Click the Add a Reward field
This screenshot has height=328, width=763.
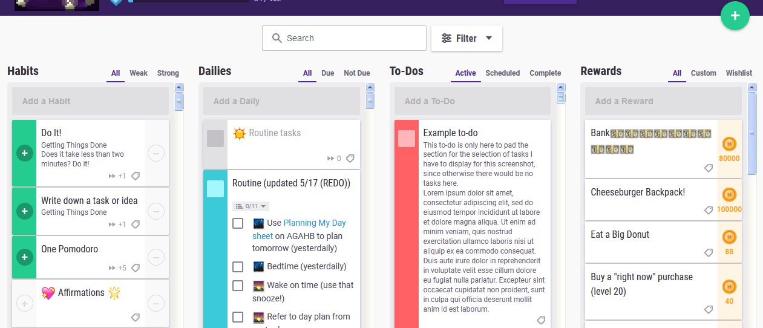click(x=663, y=101)
